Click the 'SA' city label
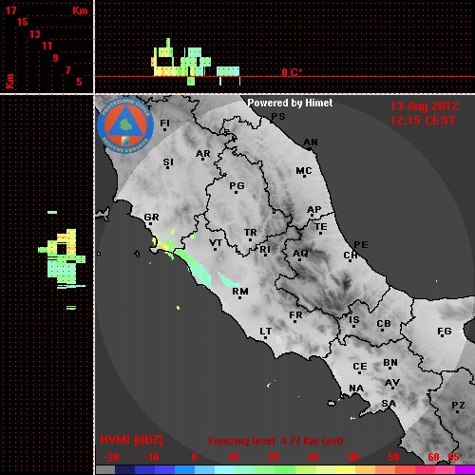 click(389, 404)
